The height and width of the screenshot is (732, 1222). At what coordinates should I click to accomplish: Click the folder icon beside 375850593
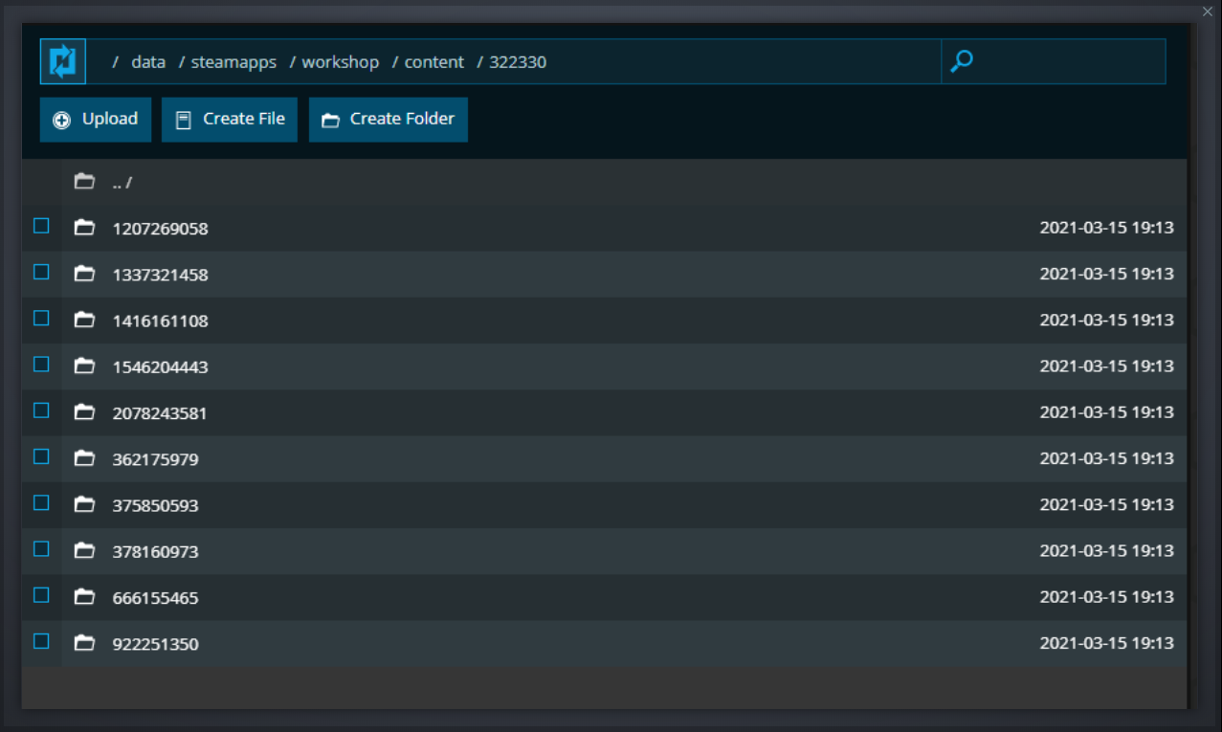[85, 504]
